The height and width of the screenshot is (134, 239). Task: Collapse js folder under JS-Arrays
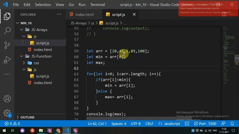pos(24,36)
